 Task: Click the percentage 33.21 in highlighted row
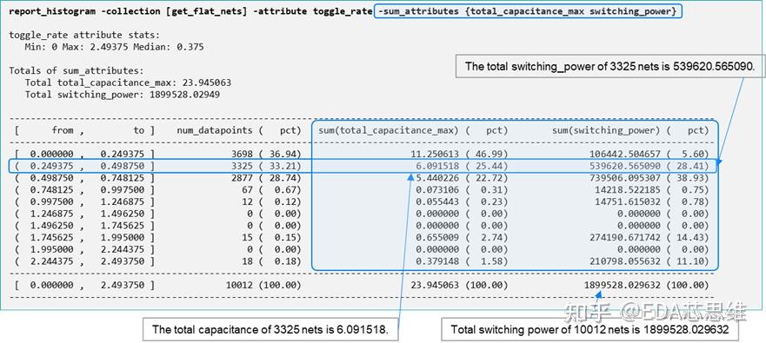click(x=283, y=167)
